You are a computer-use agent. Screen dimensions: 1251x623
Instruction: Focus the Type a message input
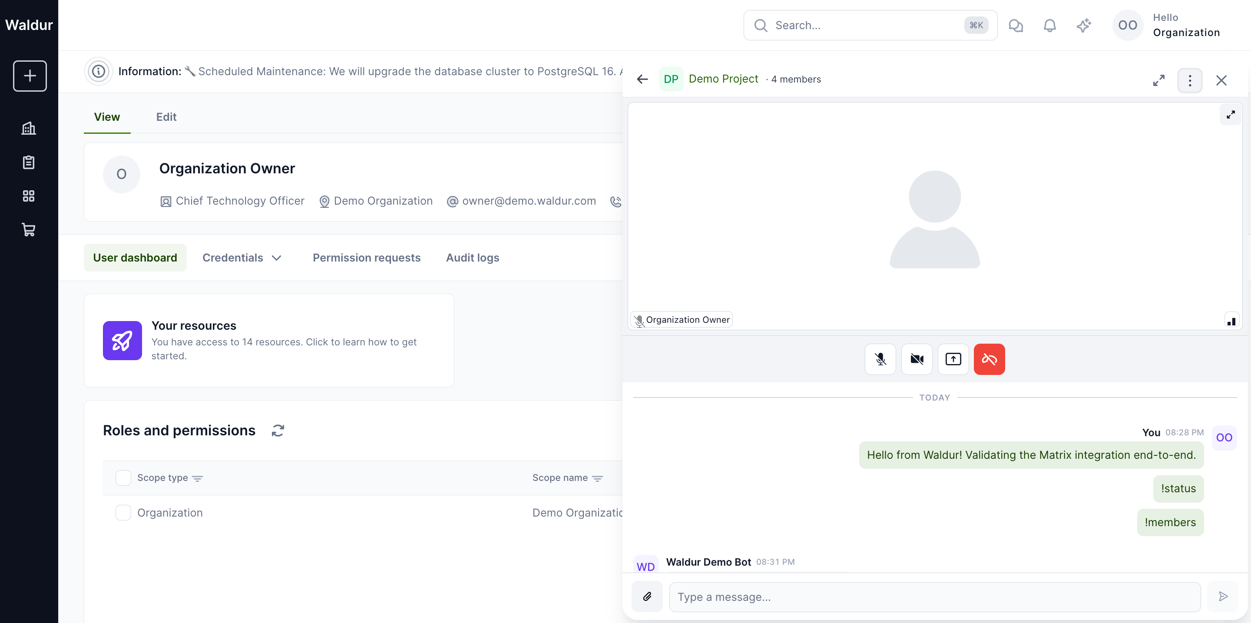[935, 597]
